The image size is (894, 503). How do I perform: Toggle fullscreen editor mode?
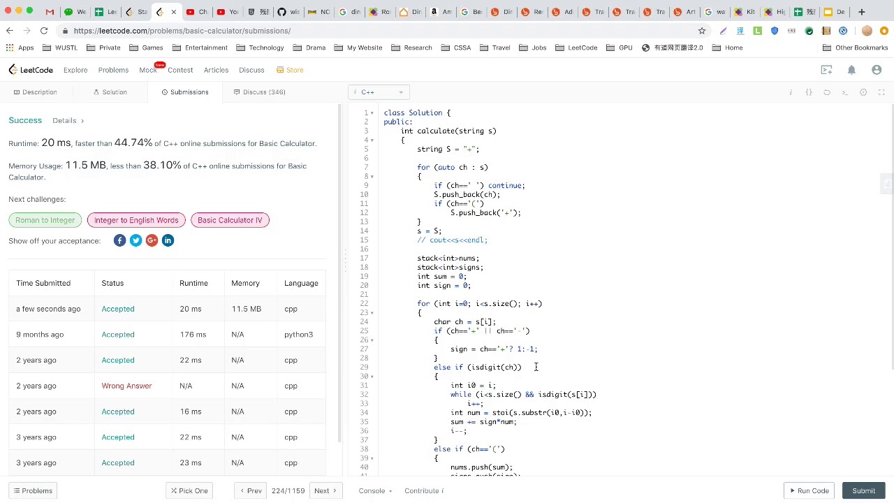point(881,92)
